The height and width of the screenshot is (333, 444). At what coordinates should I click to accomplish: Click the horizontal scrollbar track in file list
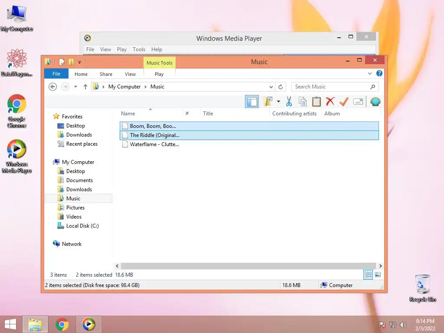tap(248, 266)
